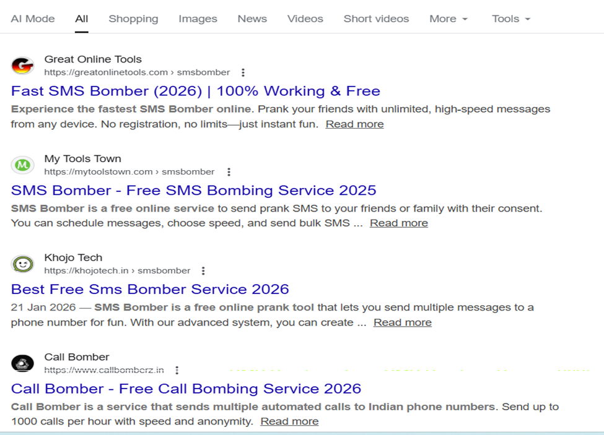This screenshot has height=435, width=604.
Task: Switch to the News tab
Action: [252, 19]
